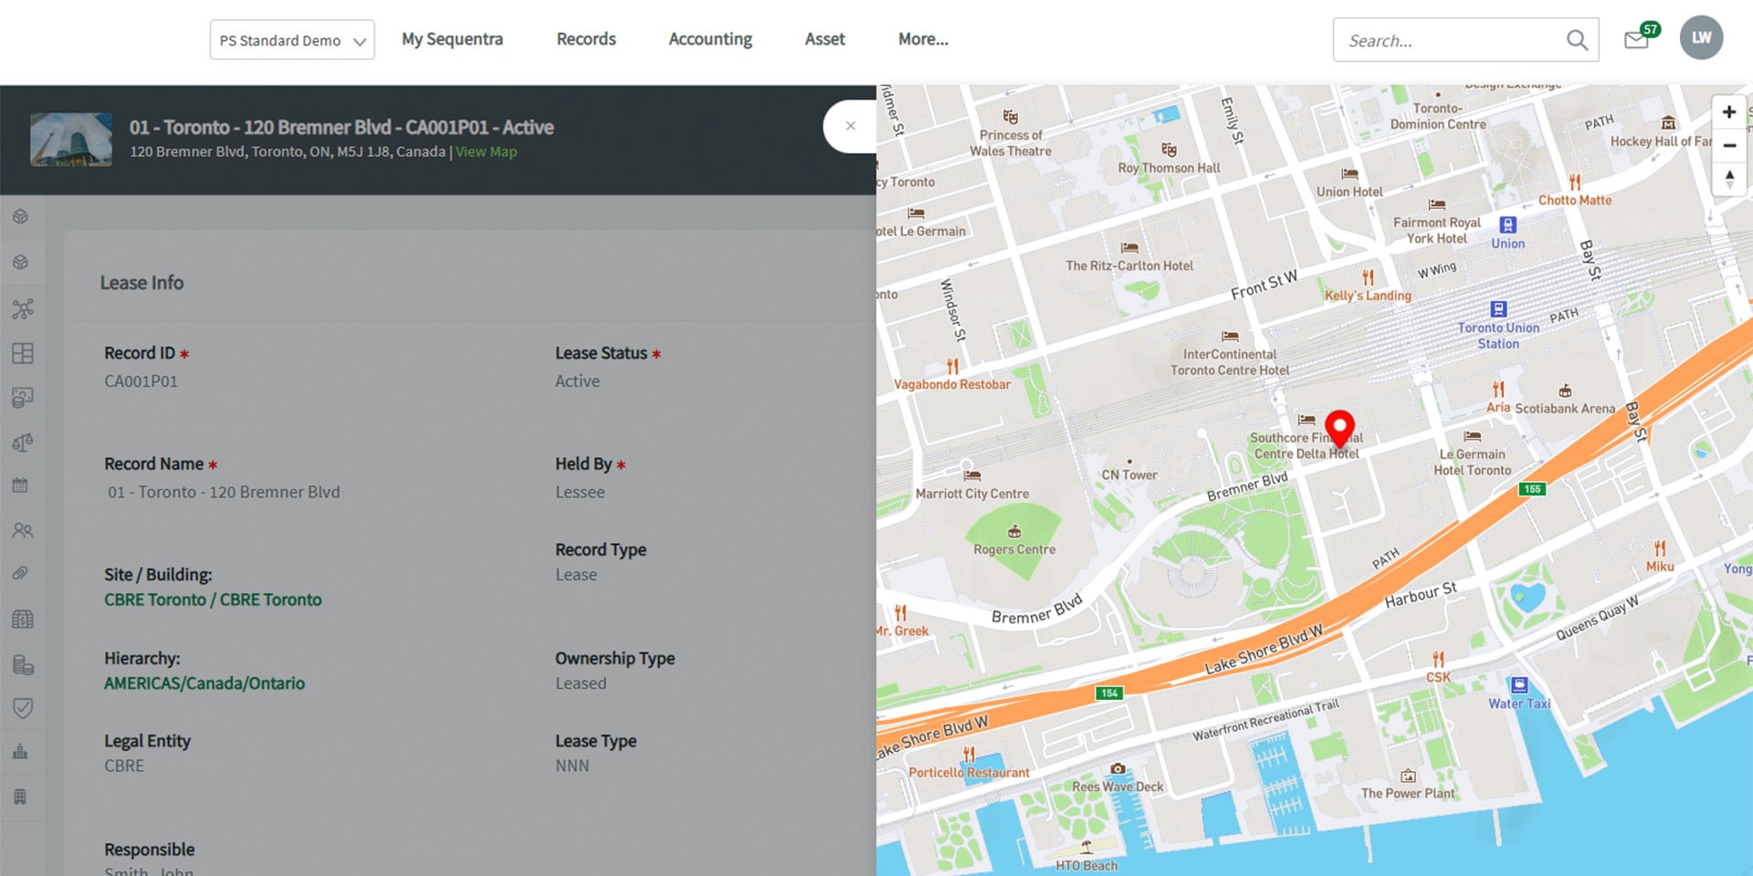Image resolution: width=1753 pixels, height=876 pixels.
Task: Open the paperclip attachments icon in sidebar
Action: [x=20, y=573]
